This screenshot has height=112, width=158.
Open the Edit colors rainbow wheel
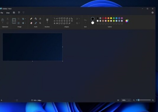[127, 21]
